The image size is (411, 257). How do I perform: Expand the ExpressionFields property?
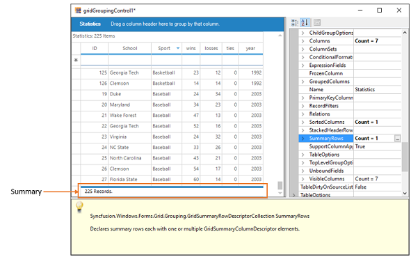point(303,65)
